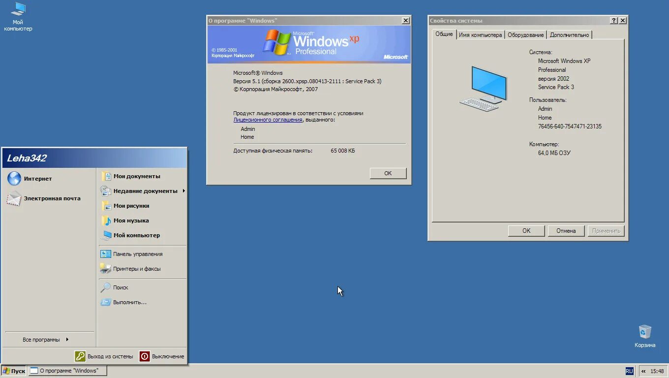Click Выход из системы button

[104, 356]
